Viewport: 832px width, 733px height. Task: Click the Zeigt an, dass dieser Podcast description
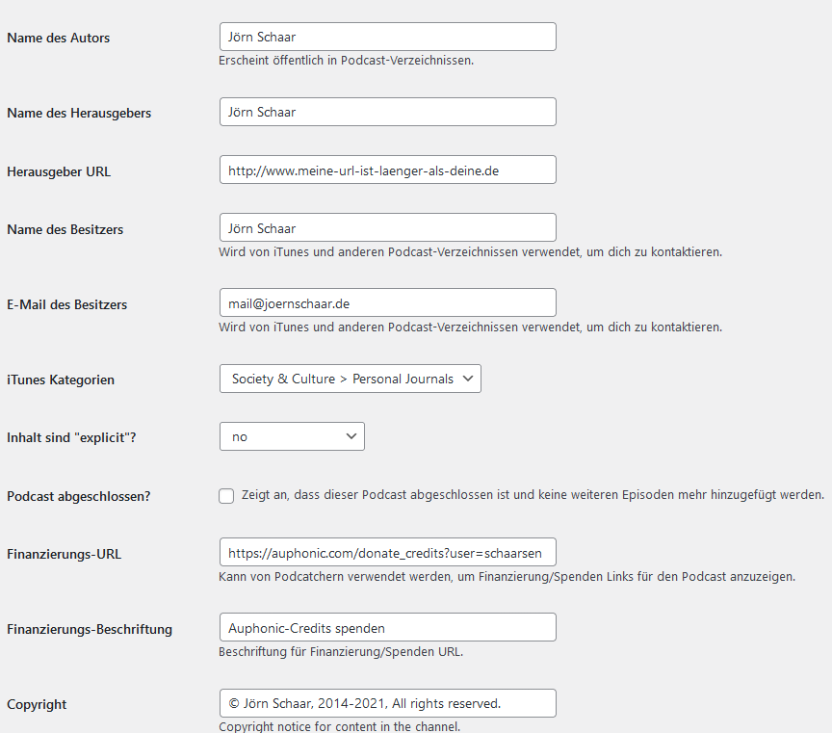533,495
